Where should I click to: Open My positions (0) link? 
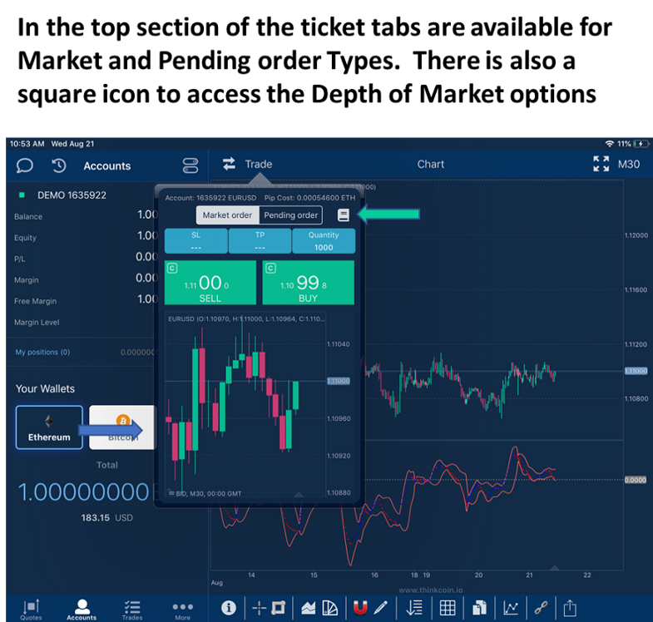pyautogui.click(x=42, y=353)
